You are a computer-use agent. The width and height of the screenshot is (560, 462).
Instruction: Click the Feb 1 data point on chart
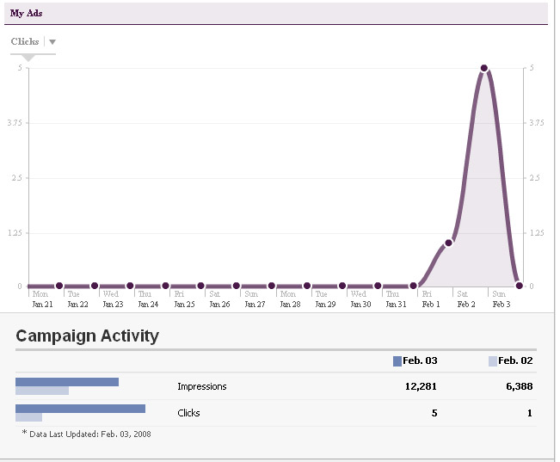click(448, 243)
